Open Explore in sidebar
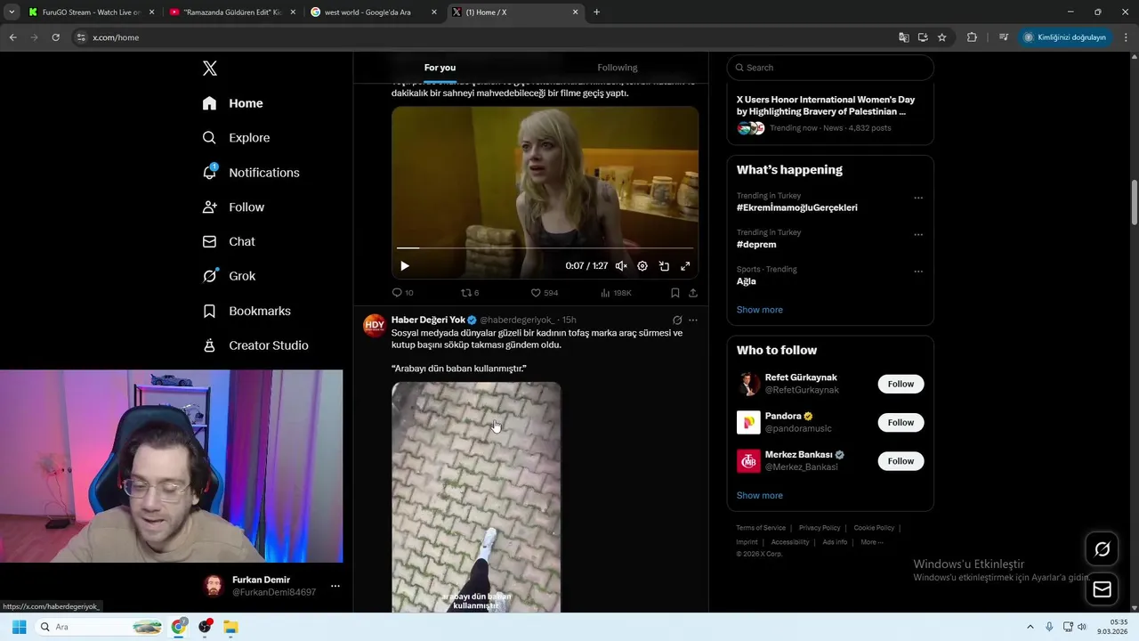 coord(237,138)
